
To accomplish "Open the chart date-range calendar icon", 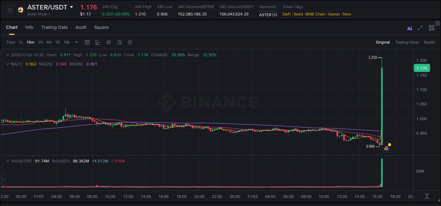I will (x=87, y=42).
